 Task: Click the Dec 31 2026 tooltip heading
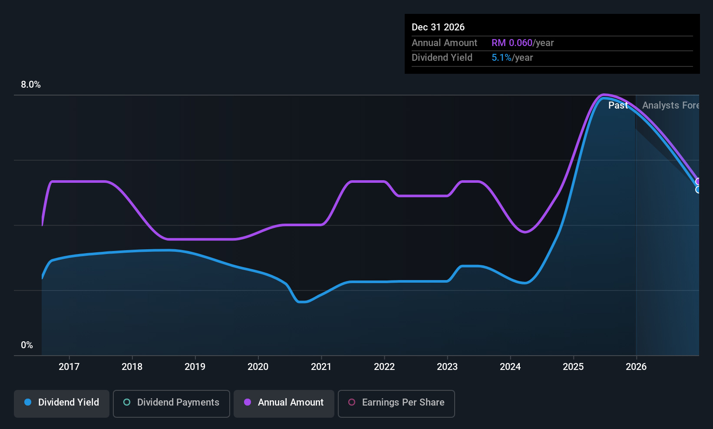[438, 27]
